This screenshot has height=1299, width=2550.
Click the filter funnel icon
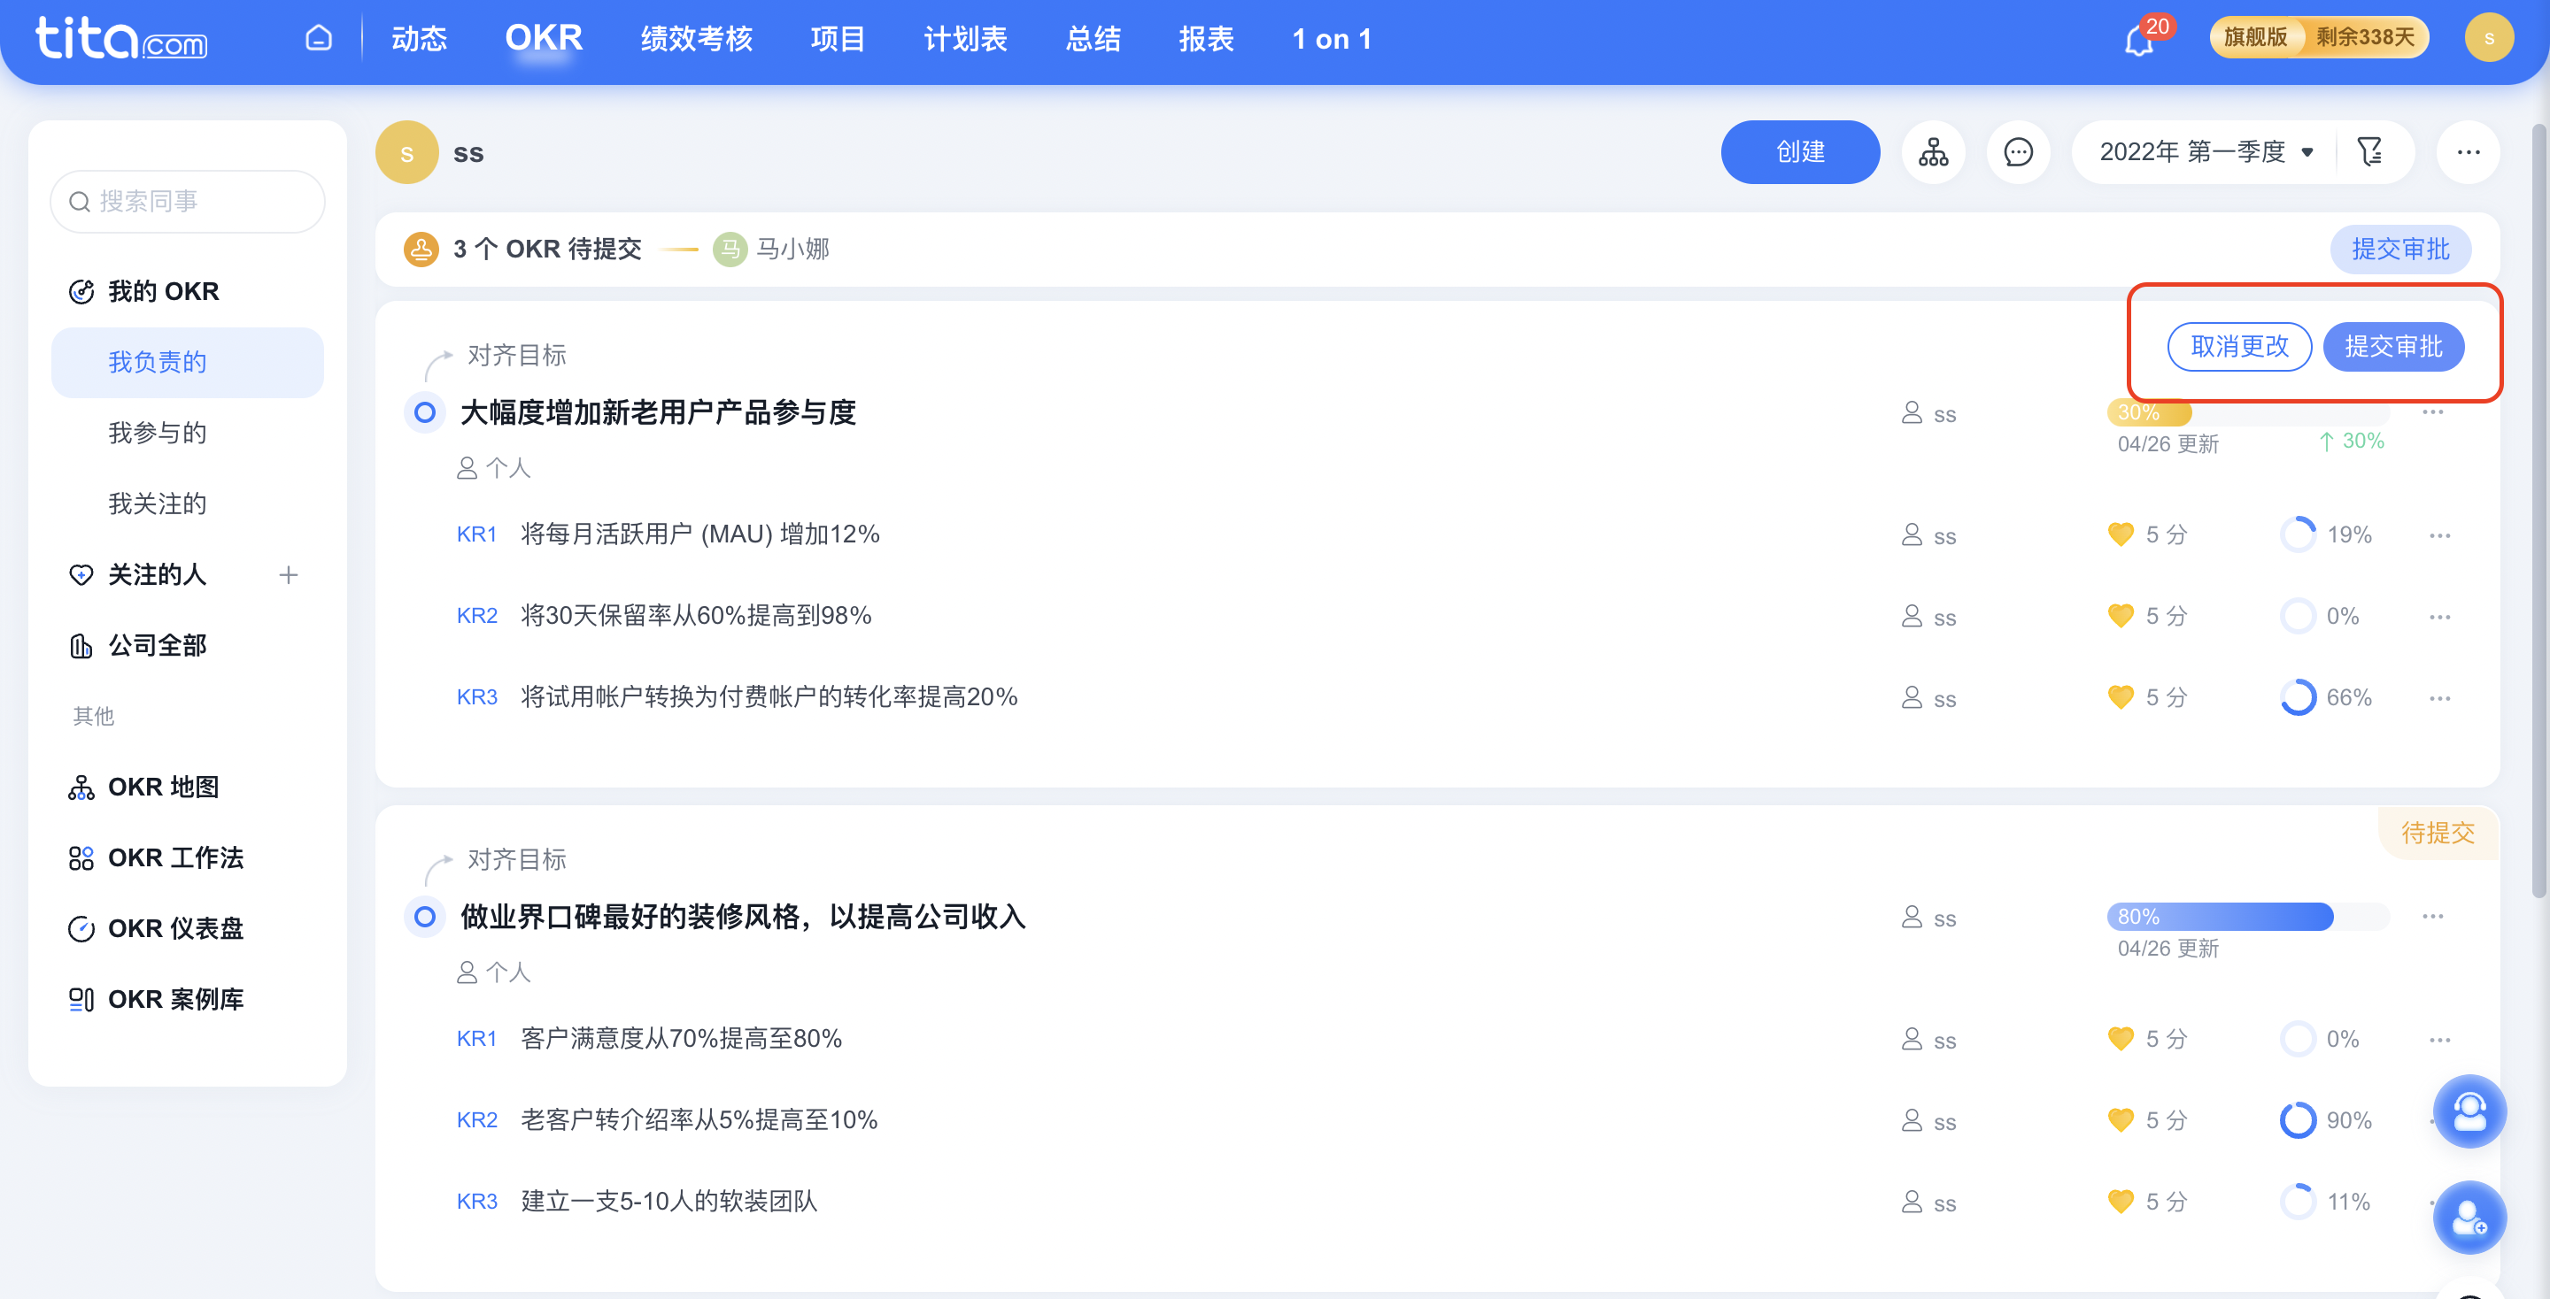2370,152
